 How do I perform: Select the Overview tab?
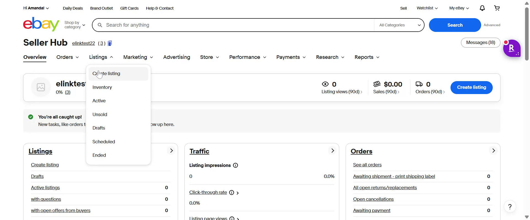(x=35, y=57)
